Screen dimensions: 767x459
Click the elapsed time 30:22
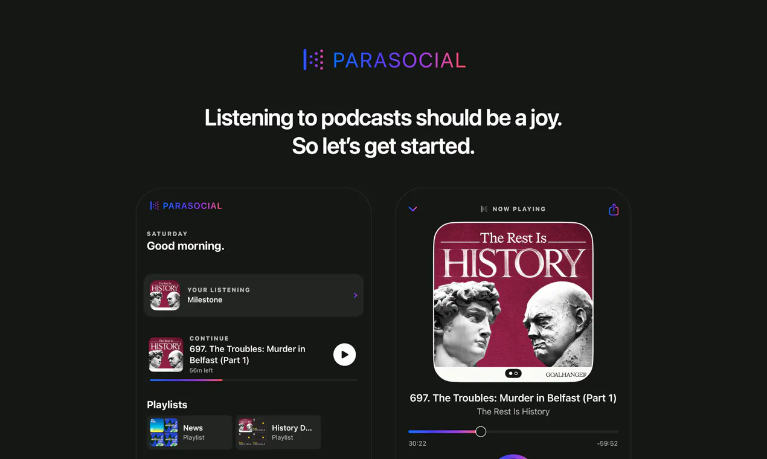[x=417, y=443]
